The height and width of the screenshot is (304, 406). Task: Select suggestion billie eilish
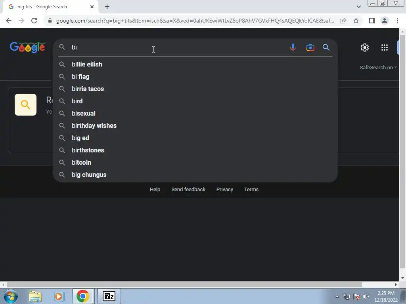point(195,65)
